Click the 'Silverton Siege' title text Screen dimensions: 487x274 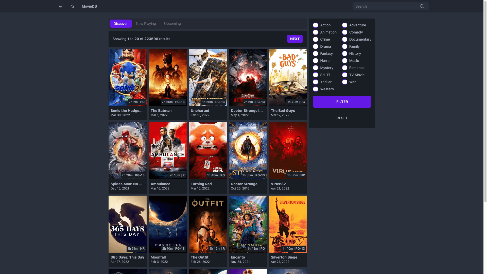(284, 257)
